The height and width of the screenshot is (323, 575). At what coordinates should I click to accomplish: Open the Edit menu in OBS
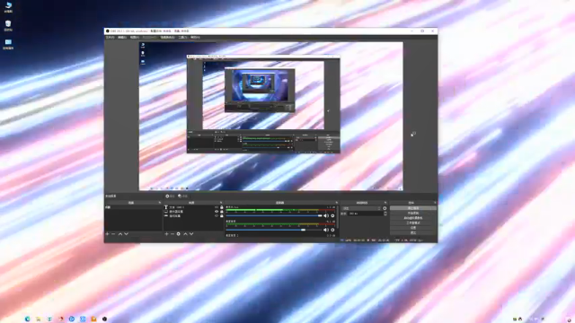pyautogui.click(x=122, y=38)
